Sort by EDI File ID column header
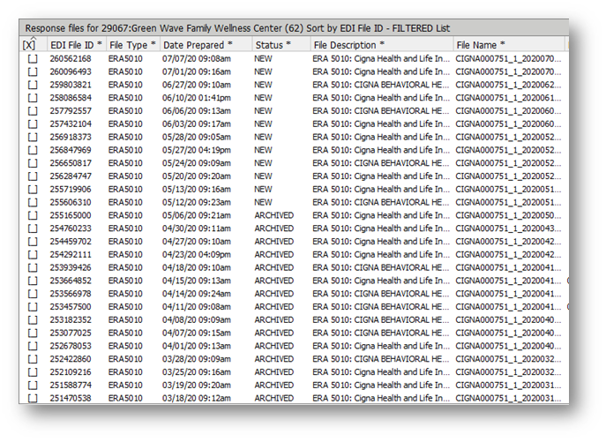This screenshot has width=606, height=442. (x=76, y=44)
